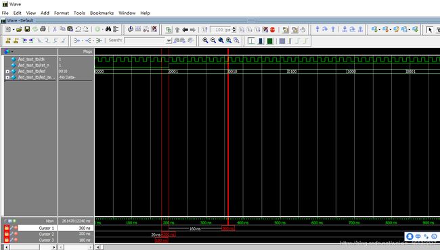Click the Insert Cursor yellow icon
The width and height of the screenshot is (440, 250).
8,41
